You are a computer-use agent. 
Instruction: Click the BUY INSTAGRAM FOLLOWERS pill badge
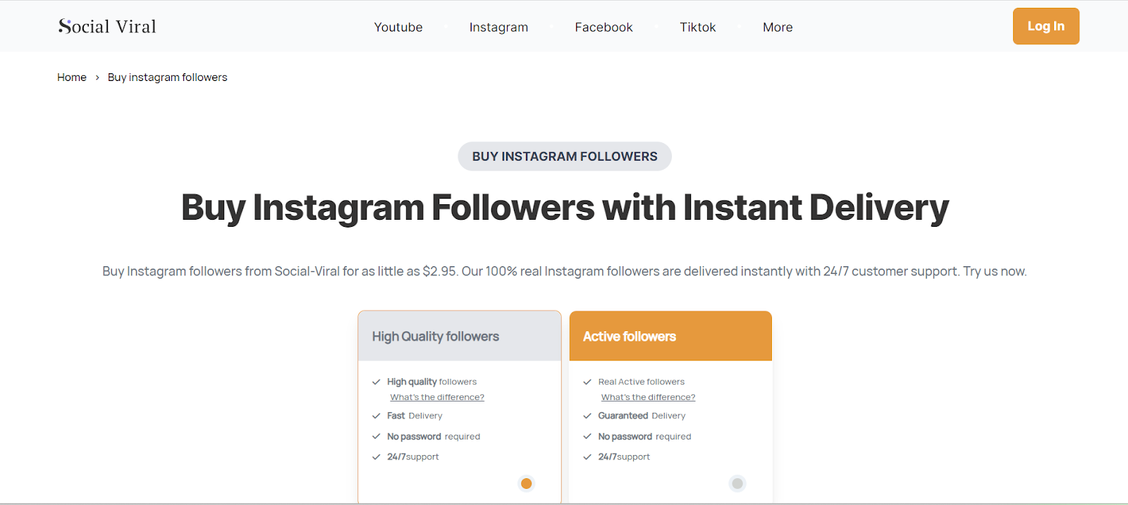pos(565,156)
